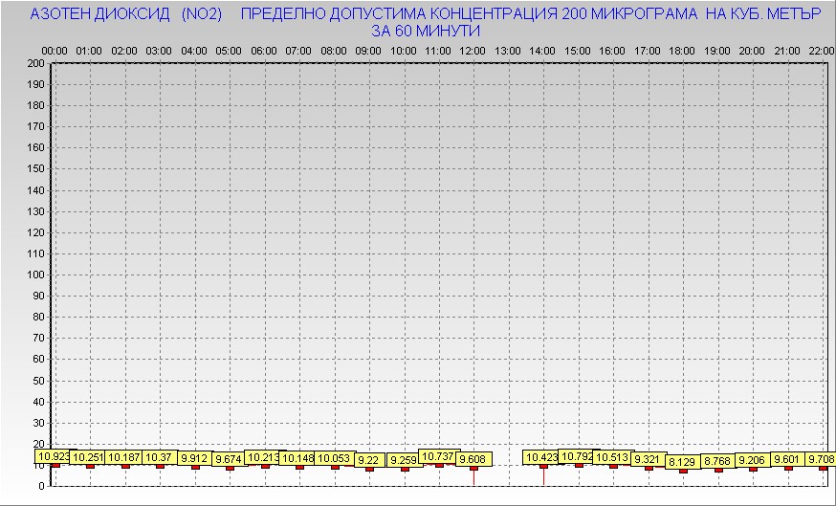
Task: Select the 9.22 value label
Action: 369,460
